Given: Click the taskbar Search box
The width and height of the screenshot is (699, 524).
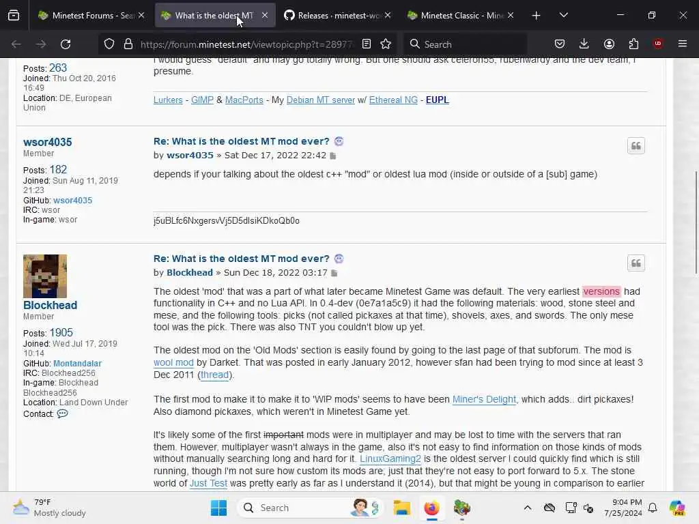Looking at the screenshot, I should coord(311,508).
